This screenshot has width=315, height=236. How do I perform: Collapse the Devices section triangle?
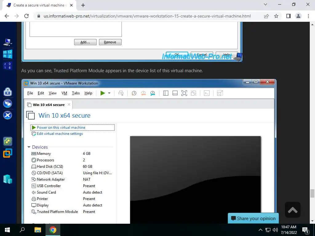(29, 147)
